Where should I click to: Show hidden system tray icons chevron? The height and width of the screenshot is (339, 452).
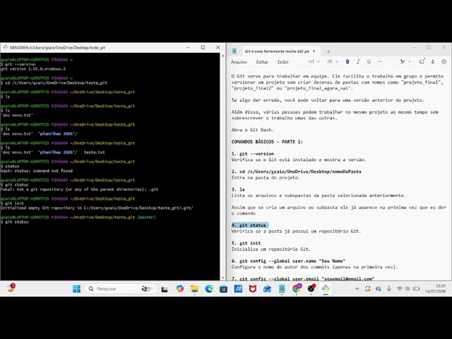coord(357,289)
